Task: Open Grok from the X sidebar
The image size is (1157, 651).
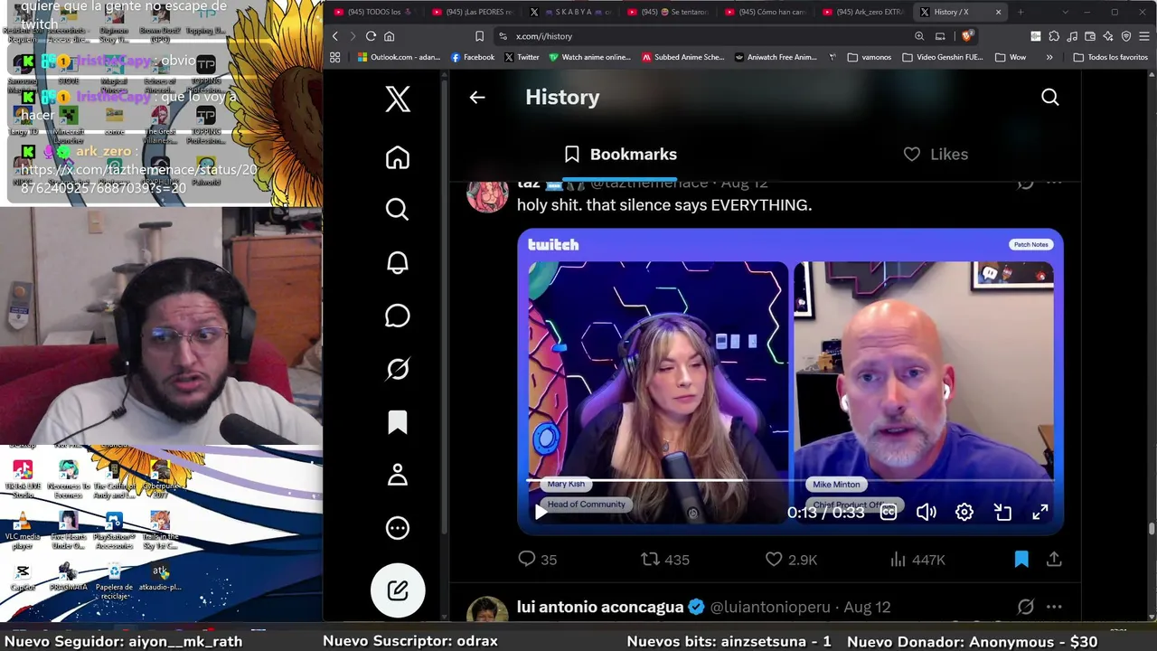Action: (x=398, y=369)
